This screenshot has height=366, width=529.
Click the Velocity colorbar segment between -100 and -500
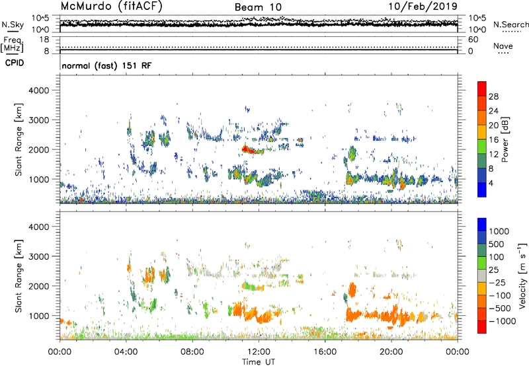click(x=482, y=301)
